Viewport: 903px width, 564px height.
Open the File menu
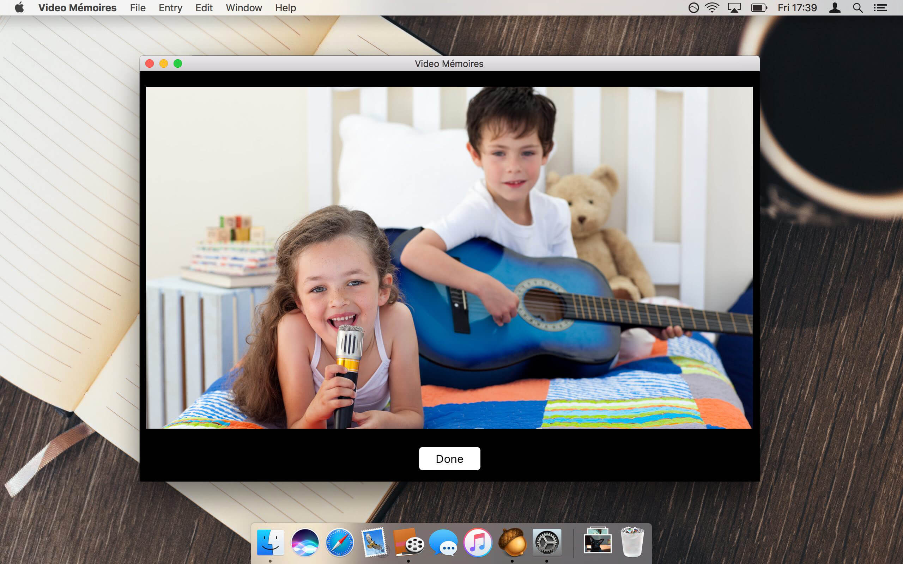pos(137,8)
